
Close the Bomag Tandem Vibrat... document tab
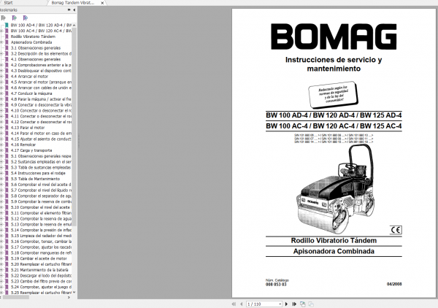pyautogui.click(x=102, y=3)
